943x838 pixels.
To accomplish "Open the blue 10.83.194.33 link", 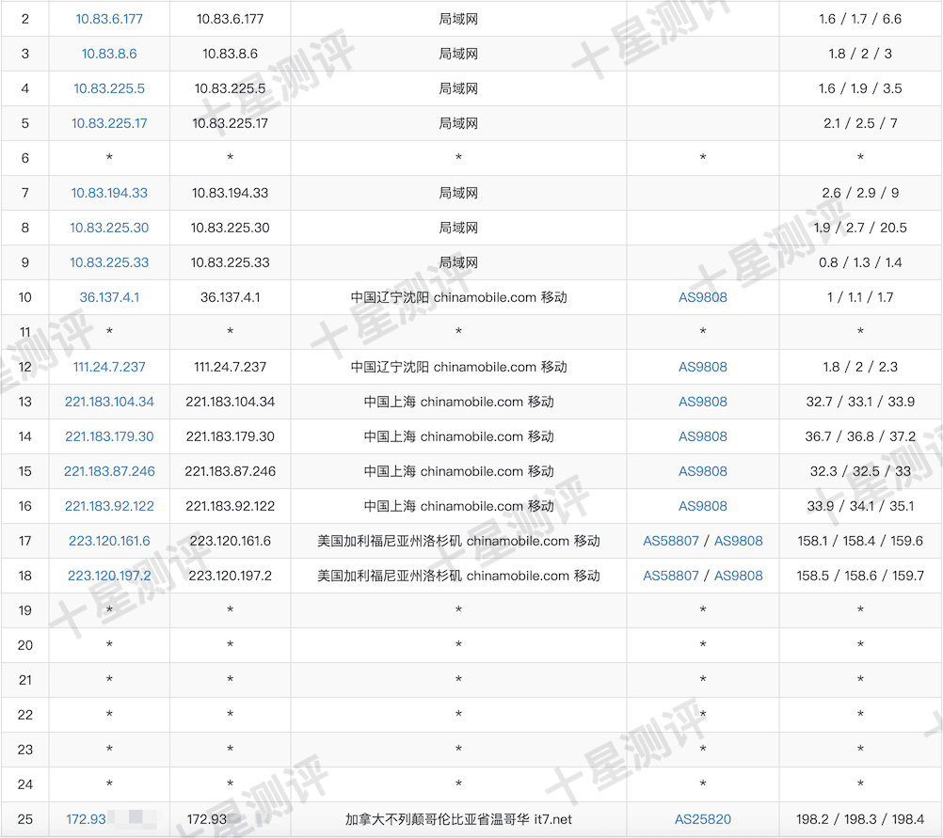I will tap(109, 193).
